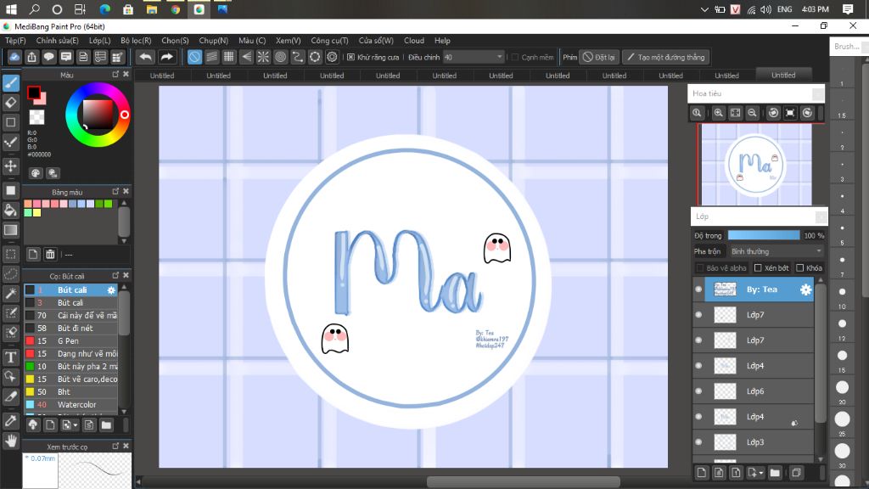Open the Bộ lọc(R) menu
869x489 pixels.
point(136,41)
